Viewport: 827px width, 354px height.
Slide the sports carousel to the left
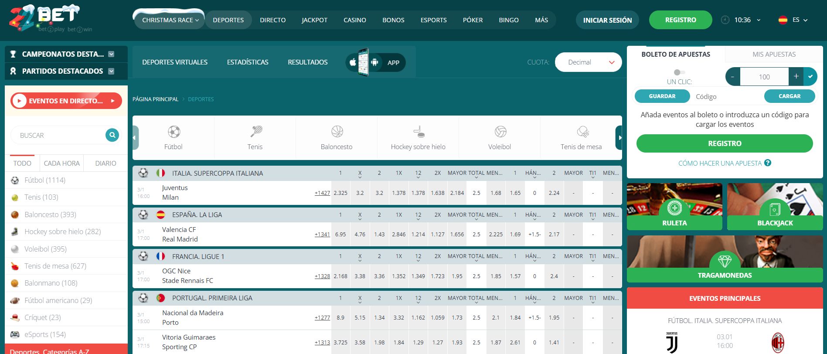click(x=135, y=138)
